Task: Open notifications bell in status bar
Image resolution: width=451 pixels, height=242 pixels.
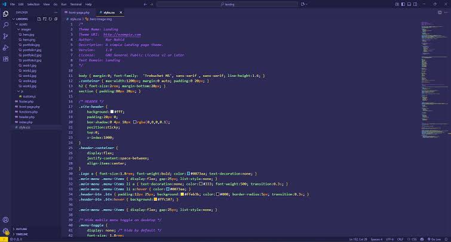Action: click(x=446, y=240)
